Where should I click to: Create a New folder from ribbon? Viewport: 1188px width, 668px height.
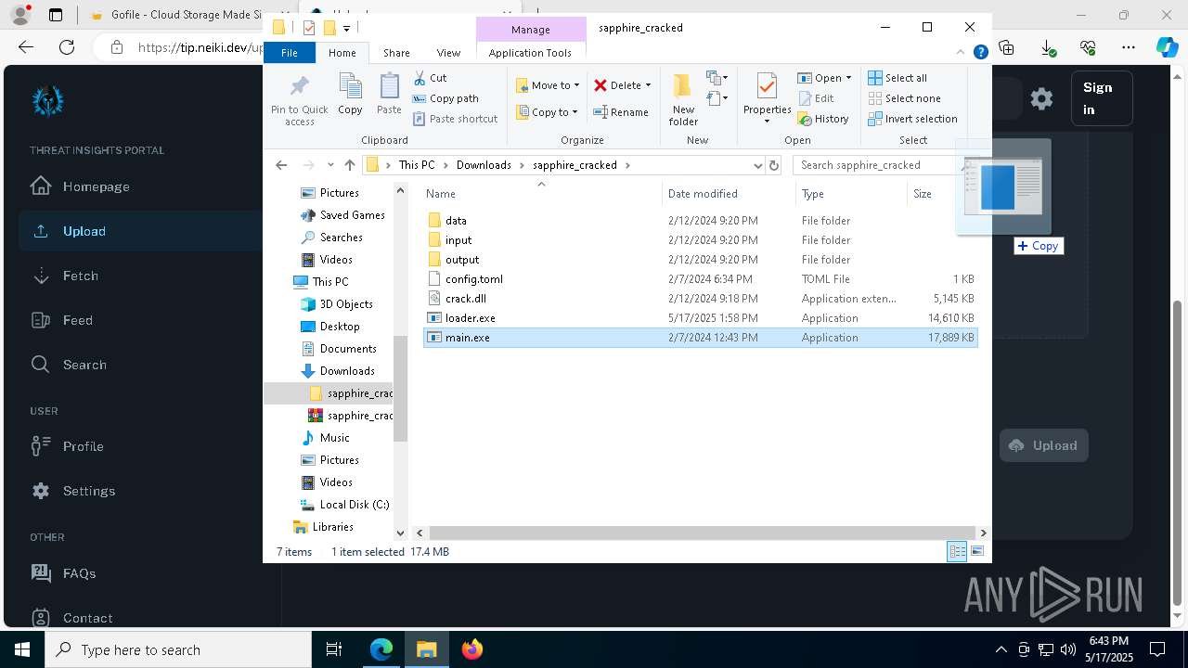coord(683,98)
